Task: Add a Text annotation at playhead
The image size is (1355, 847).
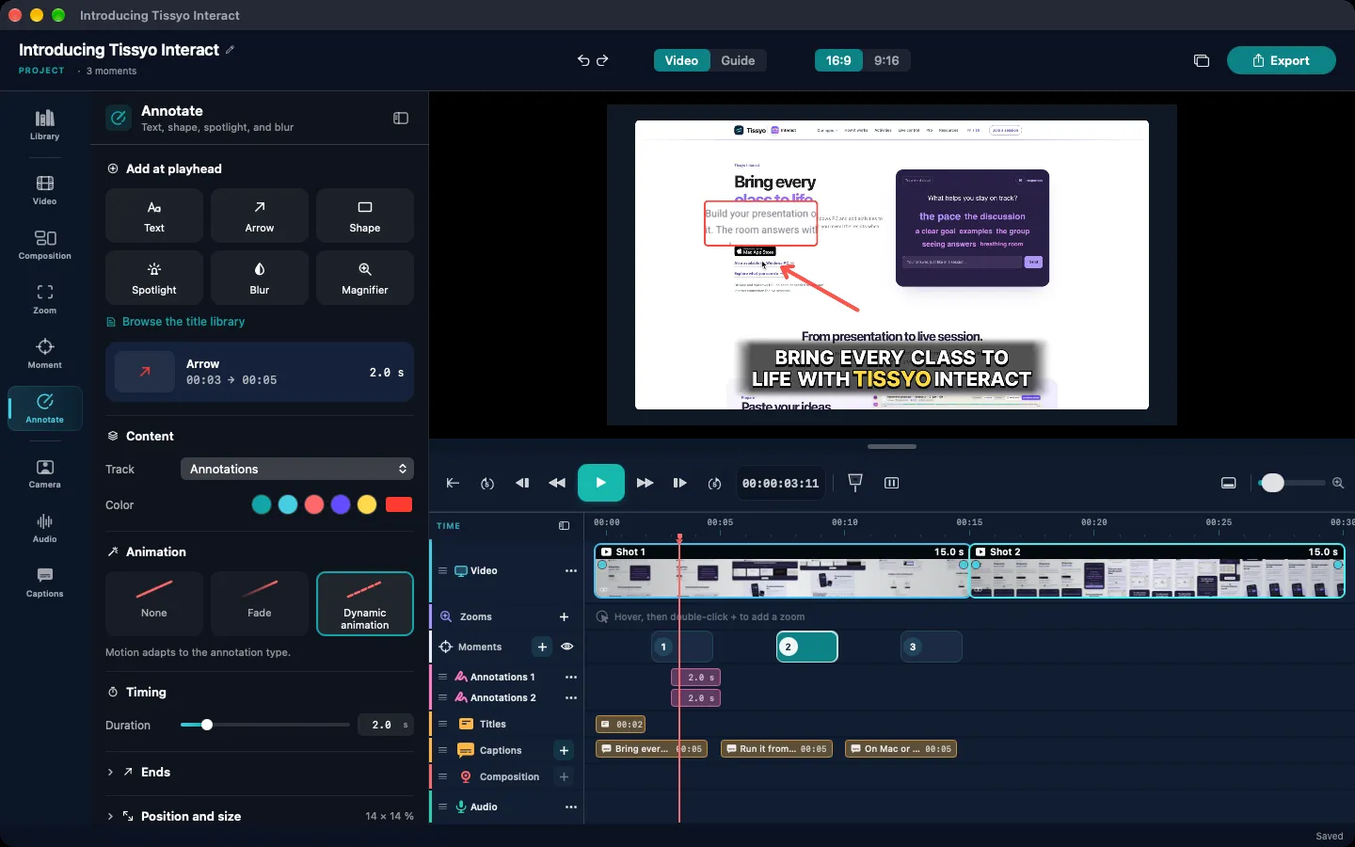Action: point(154,216)
